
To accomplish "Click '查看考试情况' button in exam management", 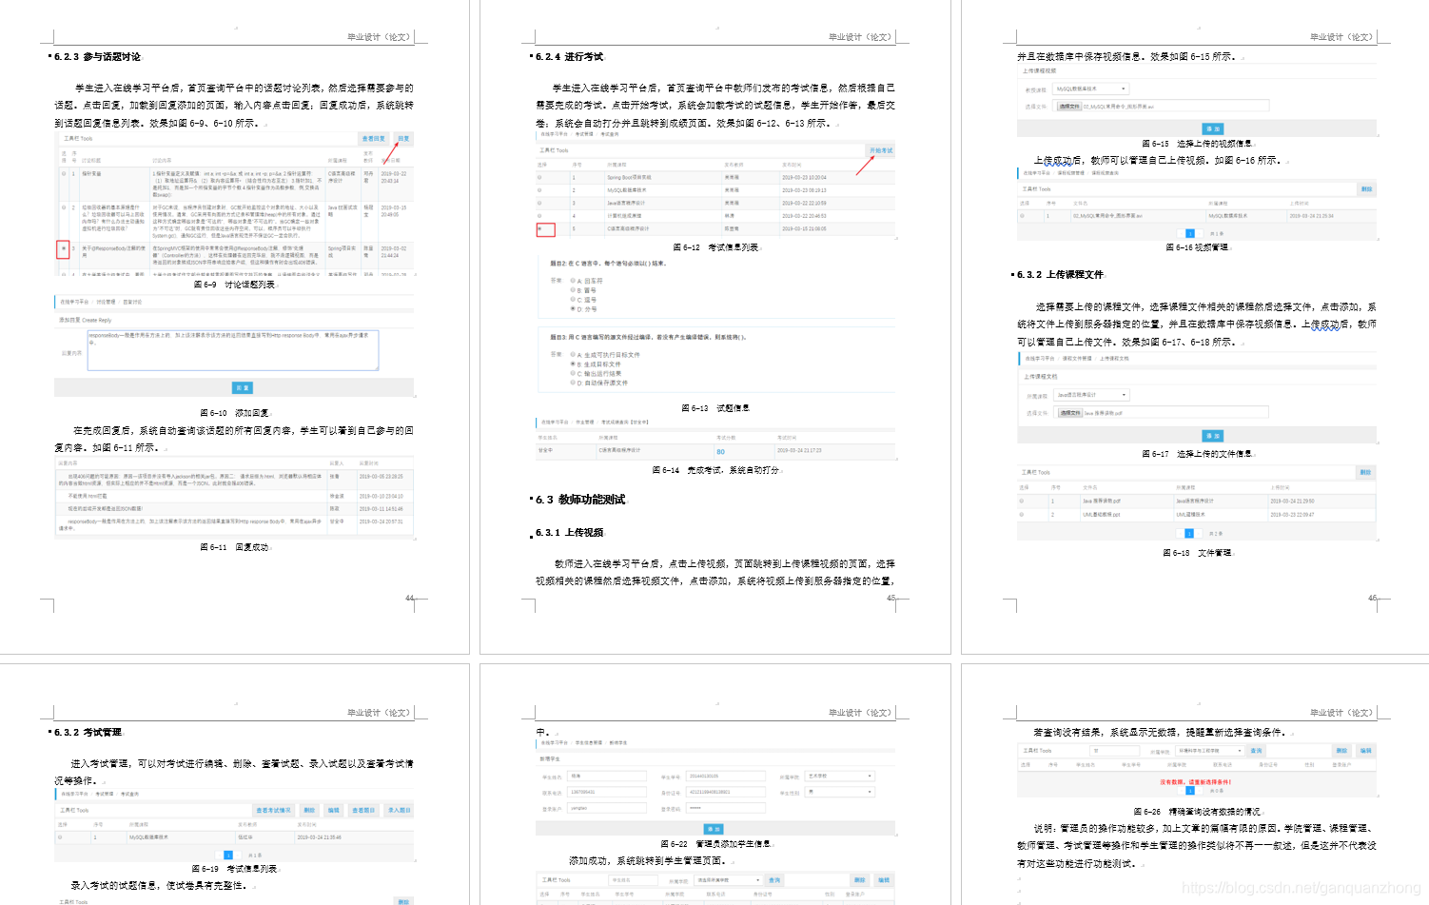I will [x=275, y=811].
